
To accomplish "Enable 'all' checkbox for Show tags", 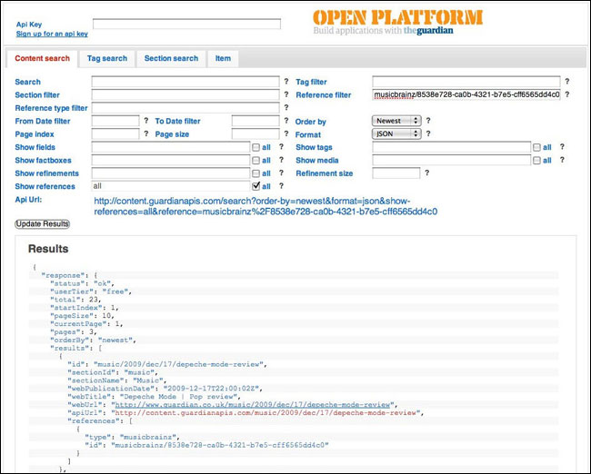I will click(536, 147).
